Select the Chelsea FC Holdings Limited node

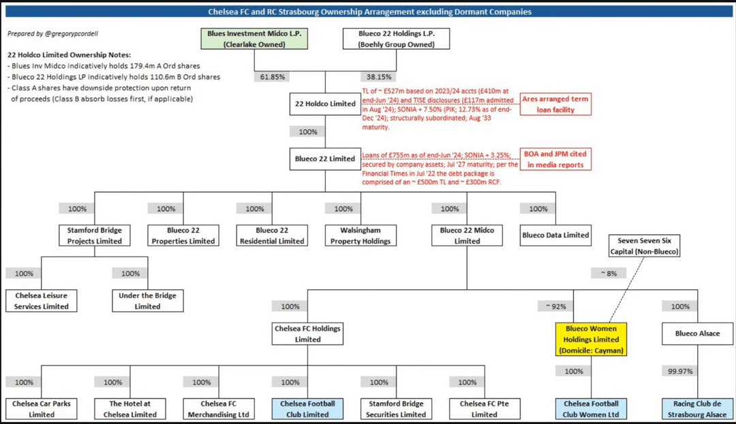click(307, 333)
